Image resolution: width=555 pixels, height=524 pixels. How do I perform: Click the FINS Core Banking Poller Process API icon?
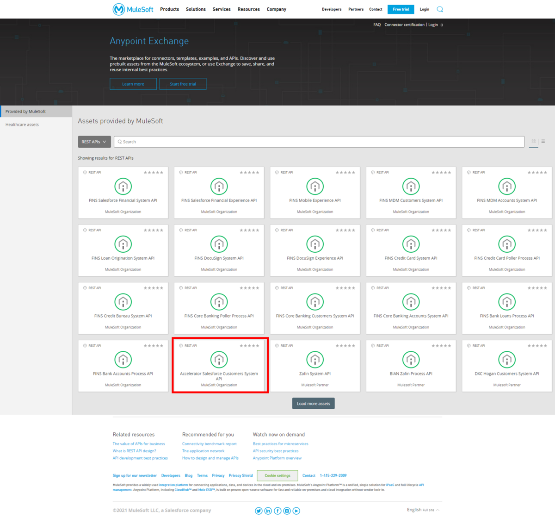219,302
